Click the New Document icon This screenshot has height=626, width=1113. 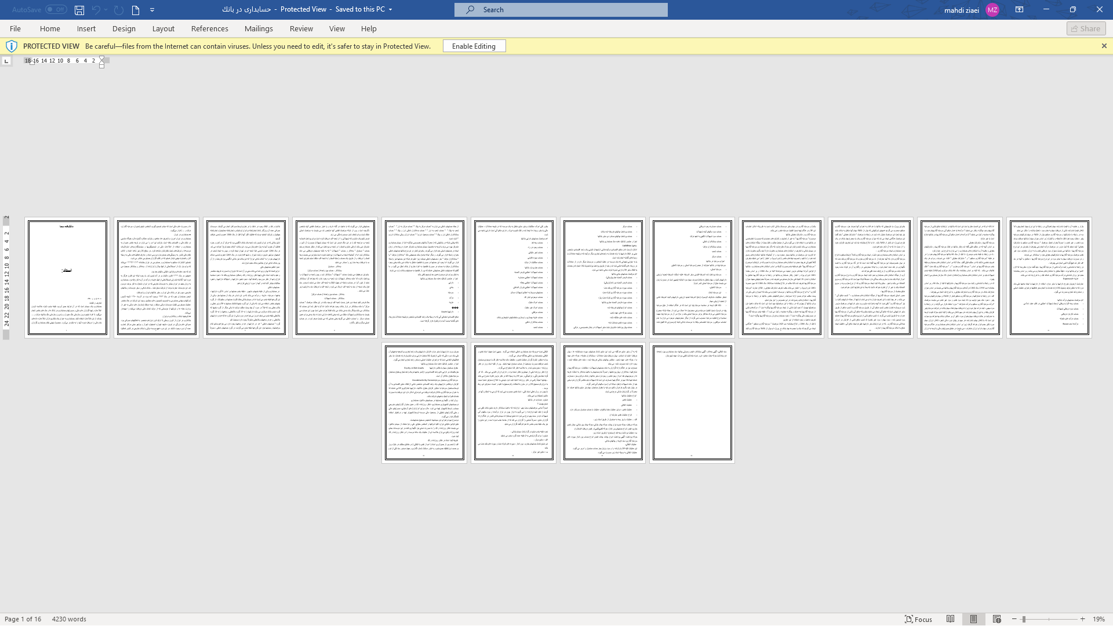[x=136, y=10]
